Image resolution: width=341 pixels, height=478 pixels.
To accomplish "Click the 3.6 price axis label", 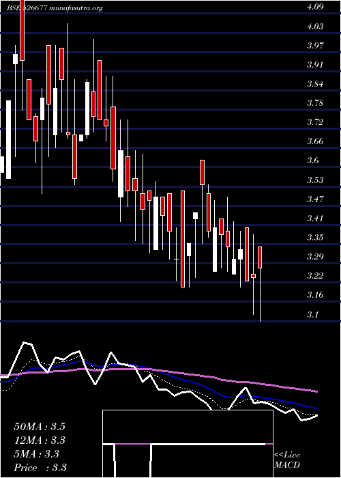I will (x=312, y=160).
